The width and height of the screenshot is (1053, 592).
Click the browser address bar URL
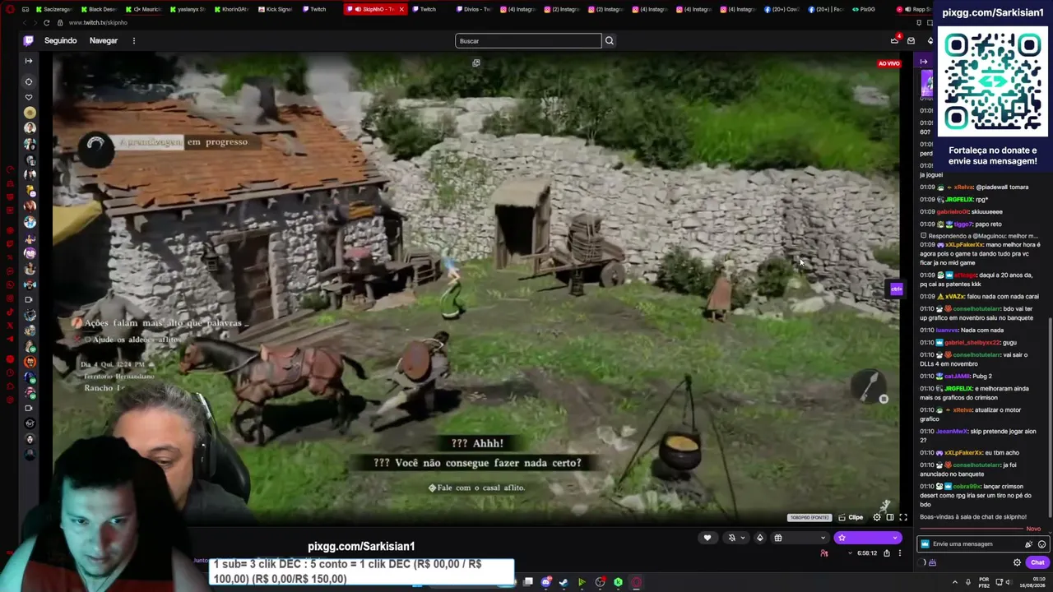point(98,23)
